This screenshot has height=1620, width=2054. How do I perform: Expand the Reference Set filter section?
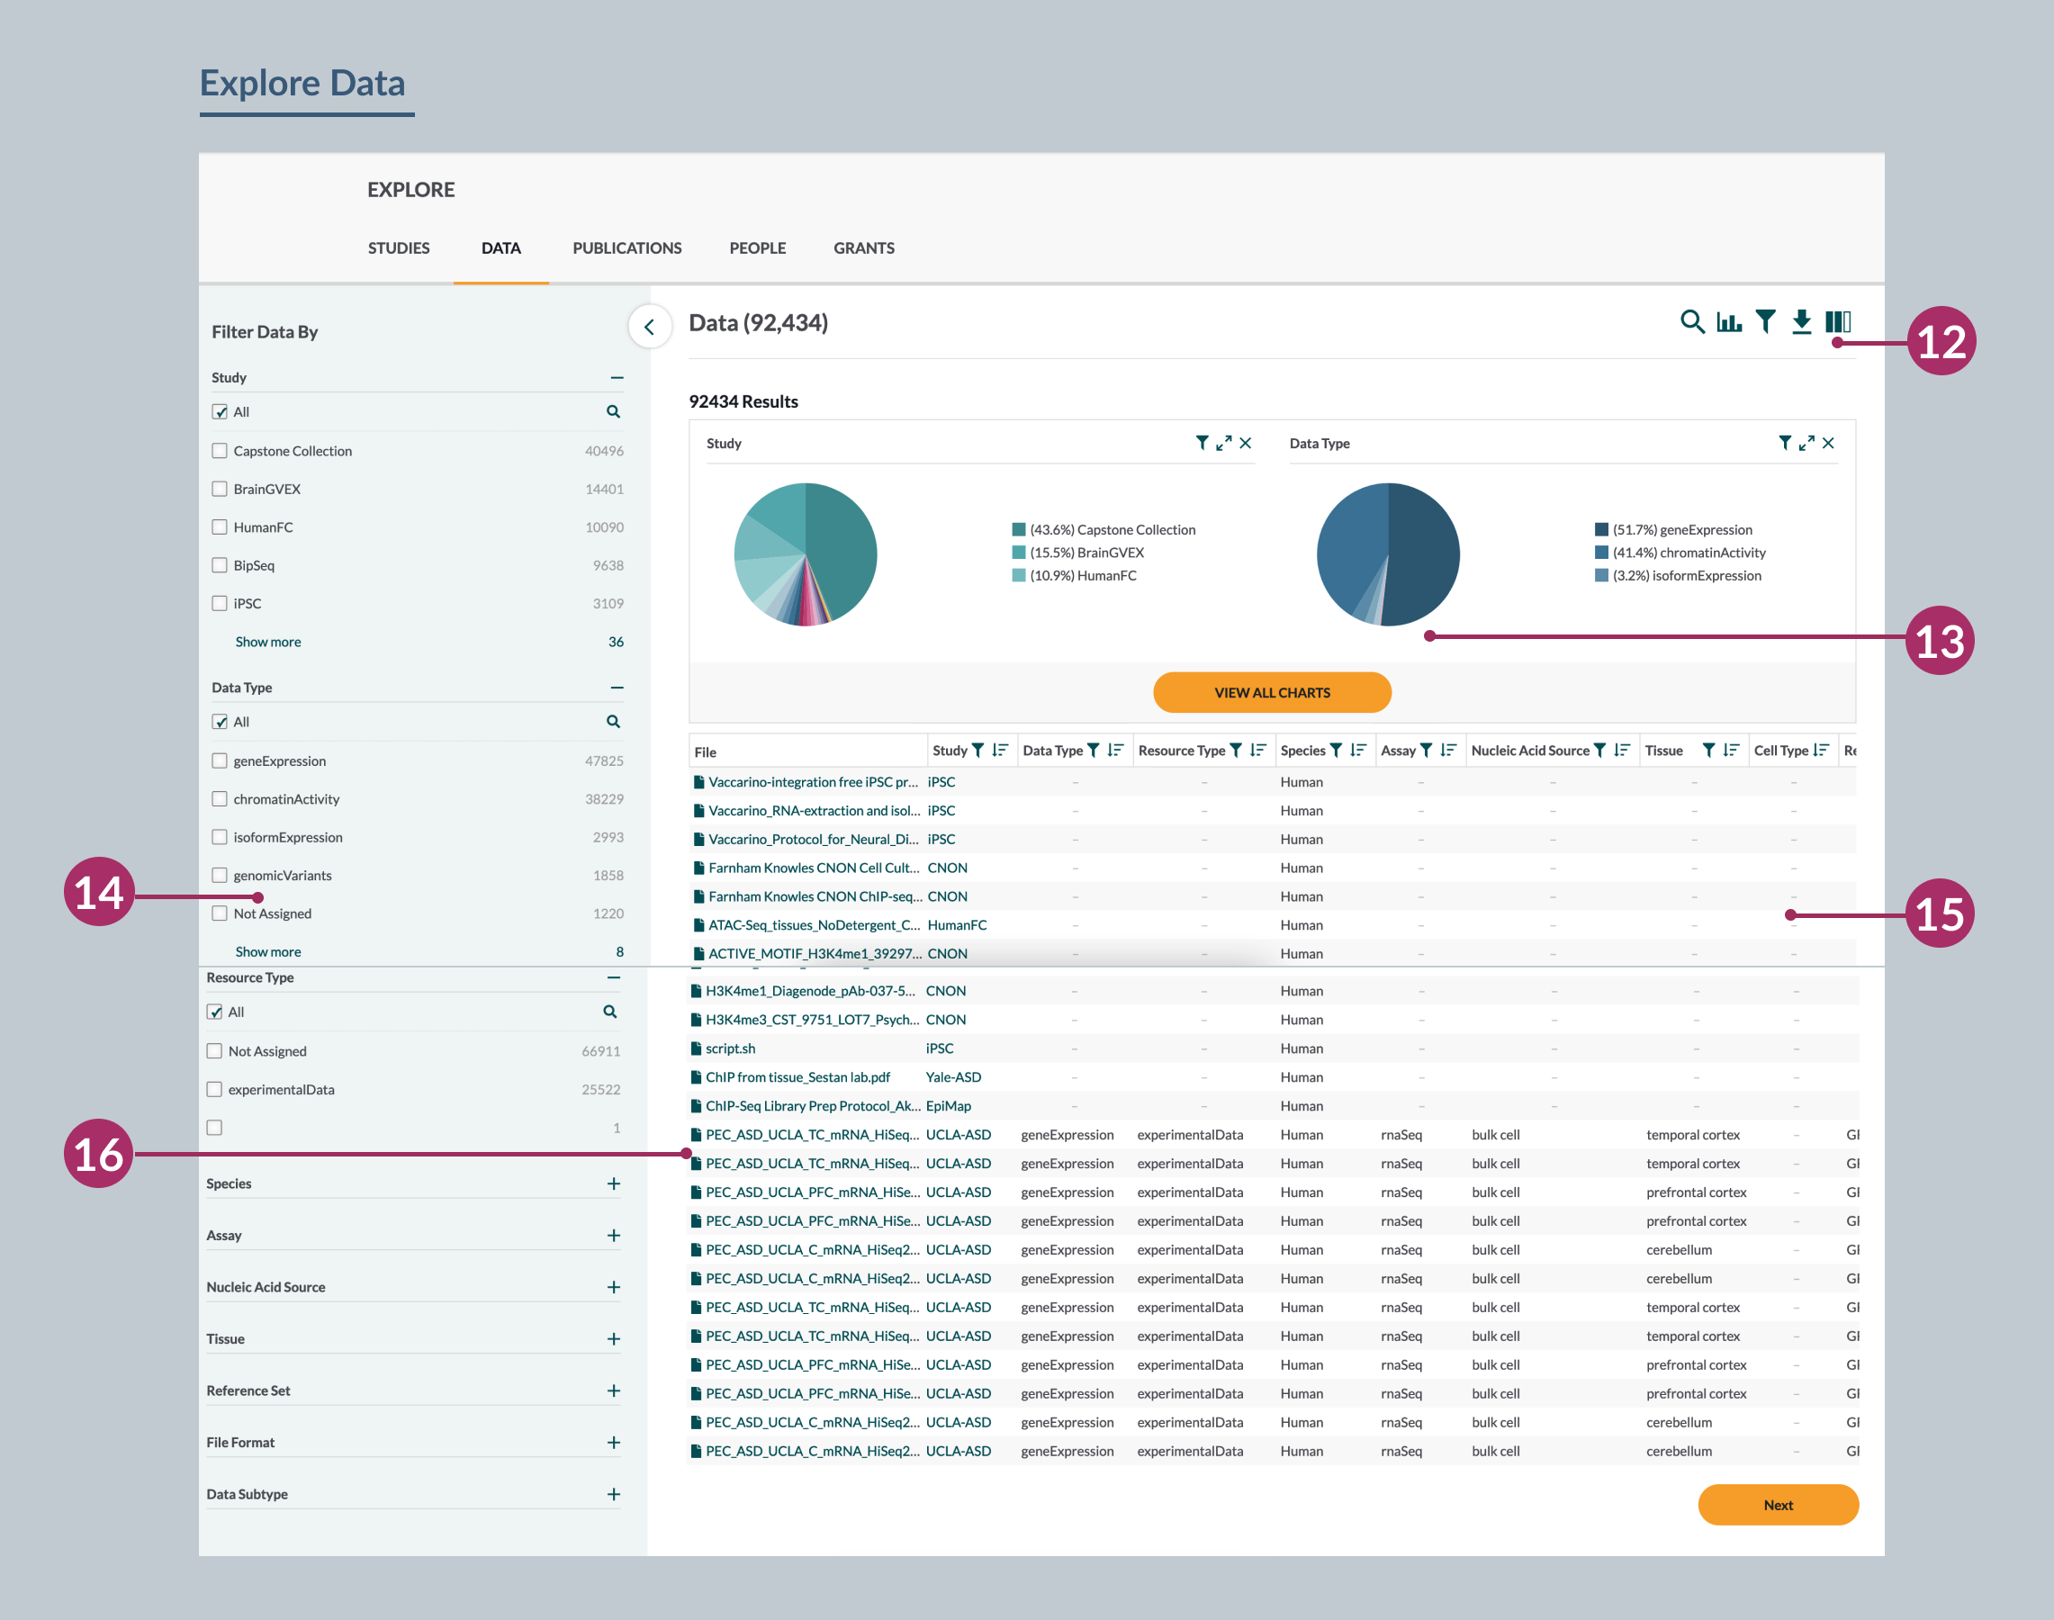(614, 1390)
